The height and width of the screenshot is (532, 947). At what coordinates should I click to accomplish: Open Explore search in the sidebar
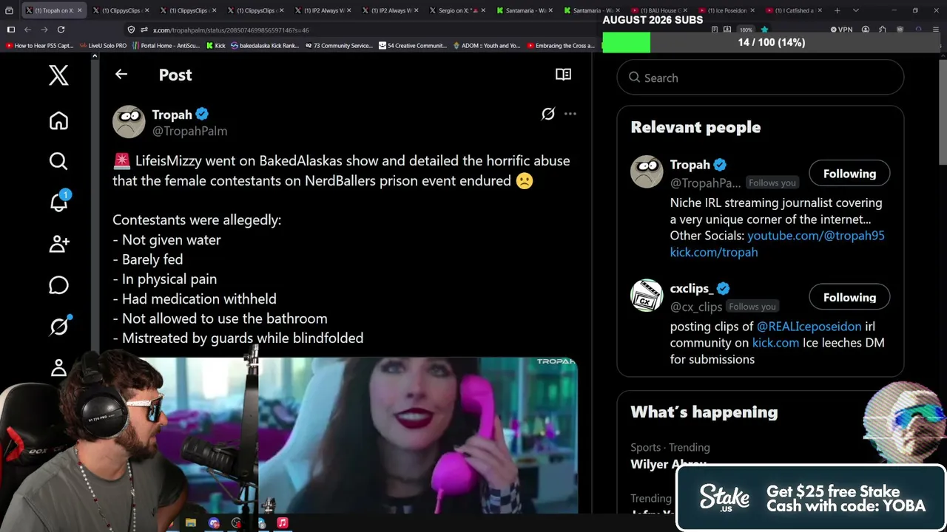pos(58,161)
